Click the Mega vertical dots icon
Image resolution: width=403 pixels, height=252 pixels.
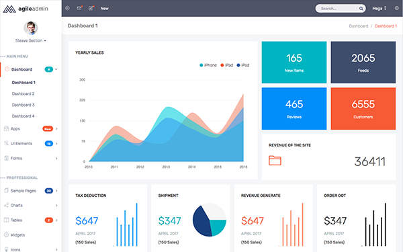tap(385, 8)
